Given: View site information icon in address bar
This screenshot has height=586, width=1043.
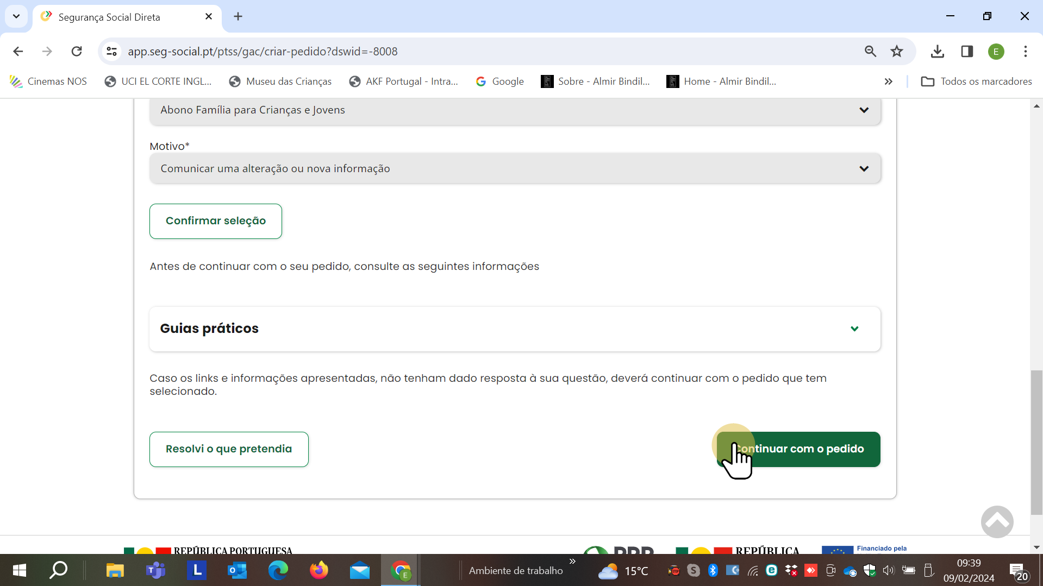Looking at the screenshot, I should click(112, 52).
